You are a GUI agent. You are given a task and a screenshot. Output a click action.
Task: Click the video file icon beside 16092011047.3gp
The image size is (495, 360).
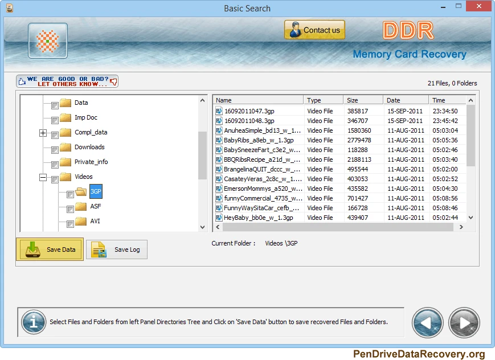click(x=219, y=111)
